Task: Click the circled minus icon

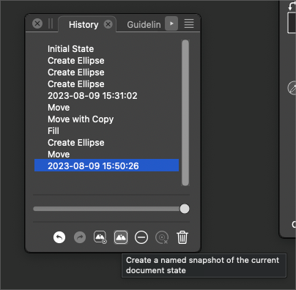Action: [141, 237]
